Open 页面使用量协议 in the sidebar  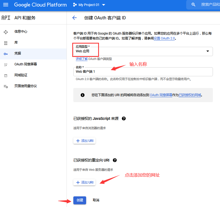pyautogui.click(x=33, y=86)
